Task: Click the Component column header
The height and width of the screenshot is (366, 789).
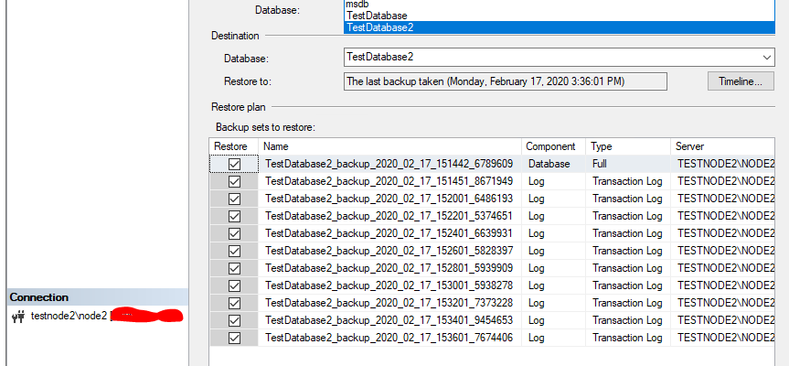Action: [x=553, y=146]
